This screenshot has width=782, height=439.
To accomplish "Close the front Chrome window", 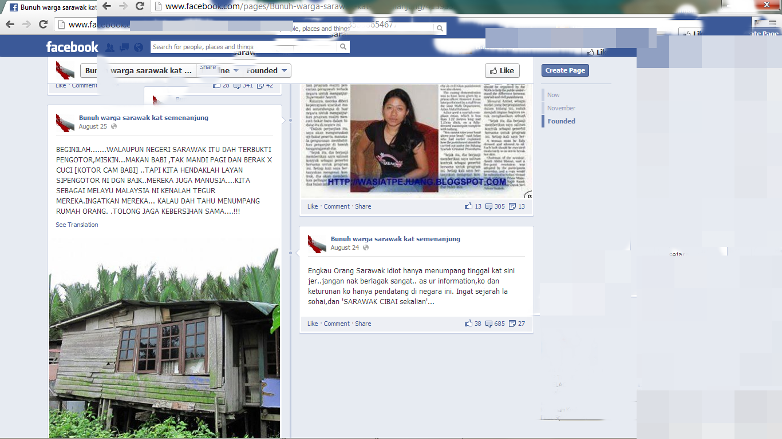I will pos(766,4).
